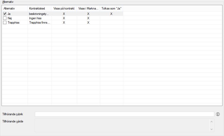Click the Tillhörande värde label

13,121
